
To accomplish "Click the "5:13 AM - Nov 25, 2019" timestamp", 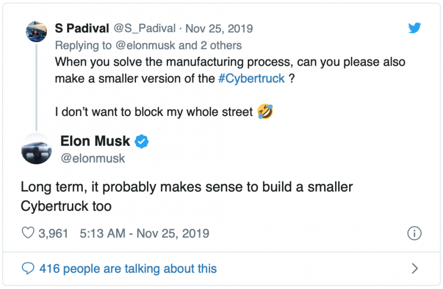I will pos(144,233).
